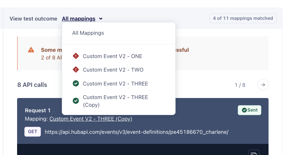Click the green check icon beside THREE (Copy)
The height and width of the screenshot is (155, 294).
click(x=76, y=101)
